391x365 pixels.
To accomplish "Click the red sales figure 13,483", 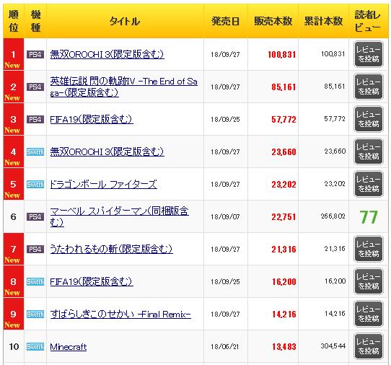I will pos(284,347).
